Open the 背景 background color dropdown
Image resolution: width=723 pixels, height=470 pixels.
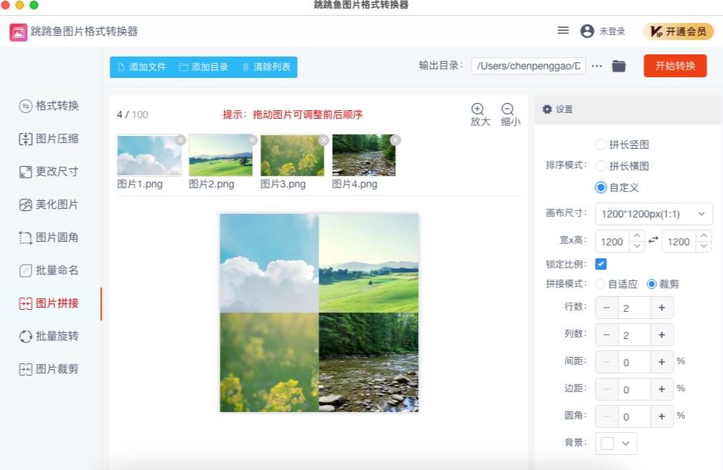(x=616, y=444)
